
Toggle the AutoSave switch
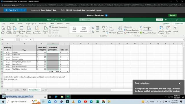[x=13, y=20]
